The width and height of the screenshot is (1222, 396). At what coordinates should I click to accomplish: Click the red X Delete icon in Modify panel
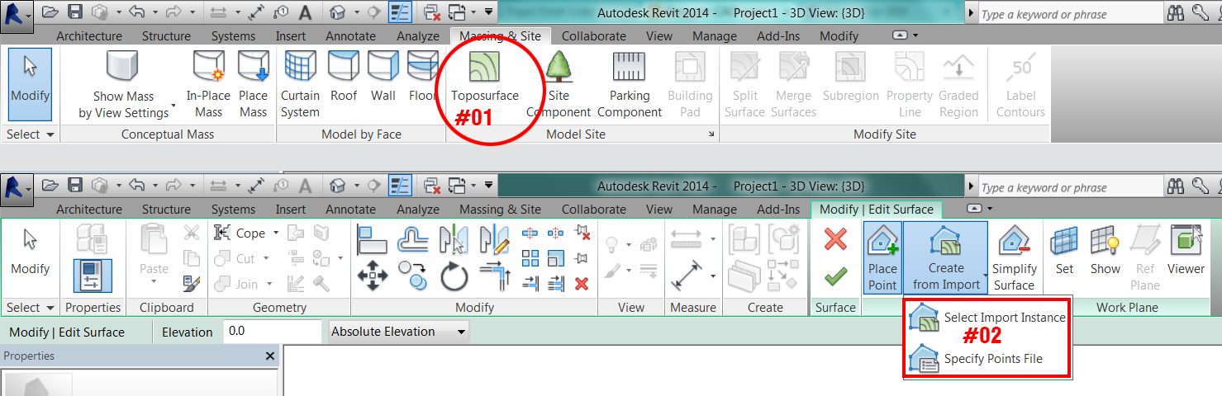[582, 283]
